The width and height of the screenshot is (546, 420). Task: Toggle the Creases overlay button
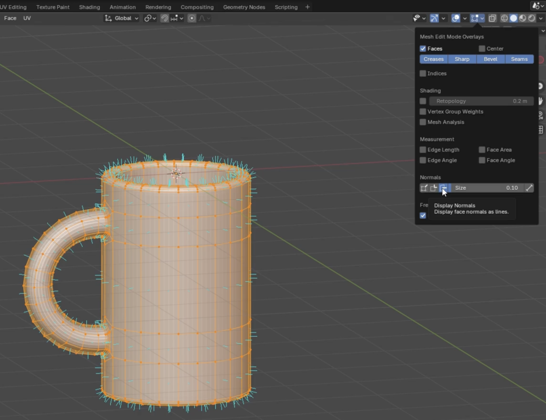[433, 59]
